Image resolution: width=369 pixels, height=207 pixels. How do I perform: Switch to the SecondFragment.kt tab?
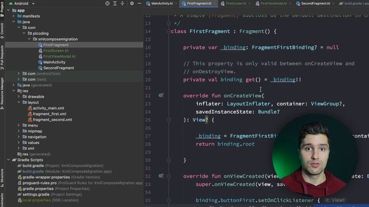click(x=315, y=3)
